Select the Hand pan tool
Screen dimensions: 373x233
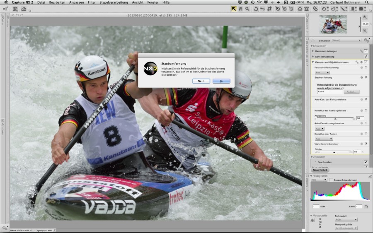pos(240,9)
